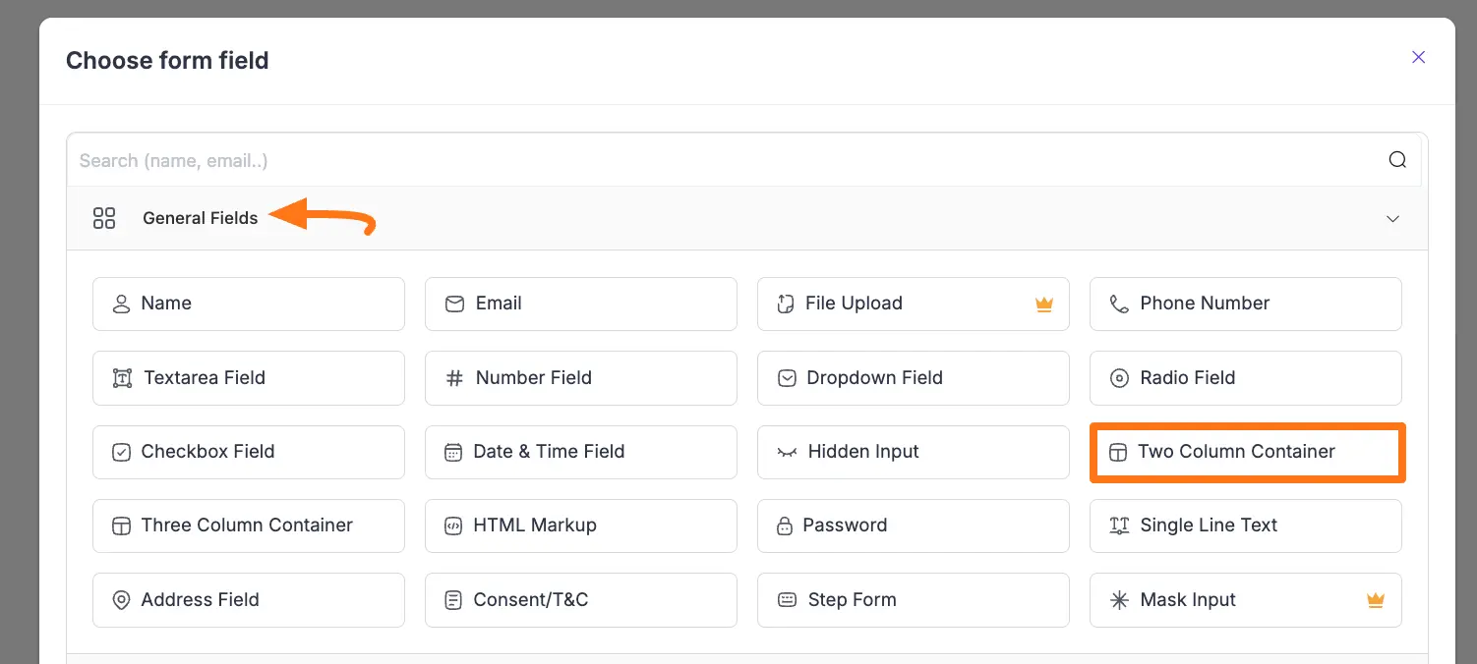Image resolution: width=1477 pixels, height=664 pixels.
Task: Insert the Hidden Input field
Action: [x=913, y=452]
